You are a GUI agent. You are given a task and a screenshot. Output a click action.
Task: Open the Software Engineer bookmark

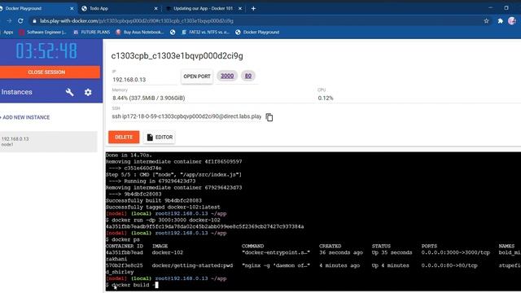[x=43, y=33]
